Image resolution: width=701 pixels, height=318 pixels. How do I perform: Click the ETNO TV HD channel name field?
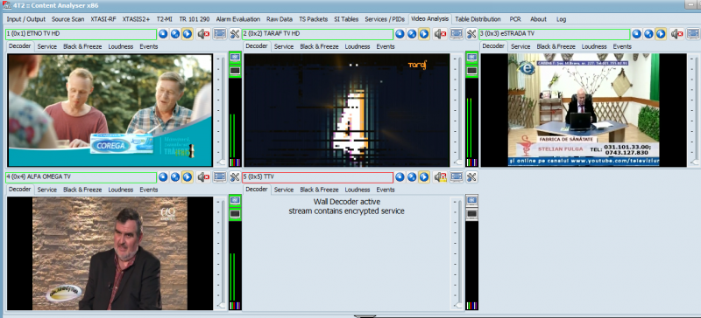tap(81, 34)
